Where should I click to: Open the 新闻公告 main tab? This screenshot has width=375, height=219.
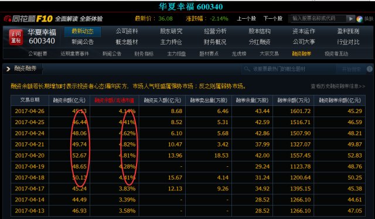point(83,42)
